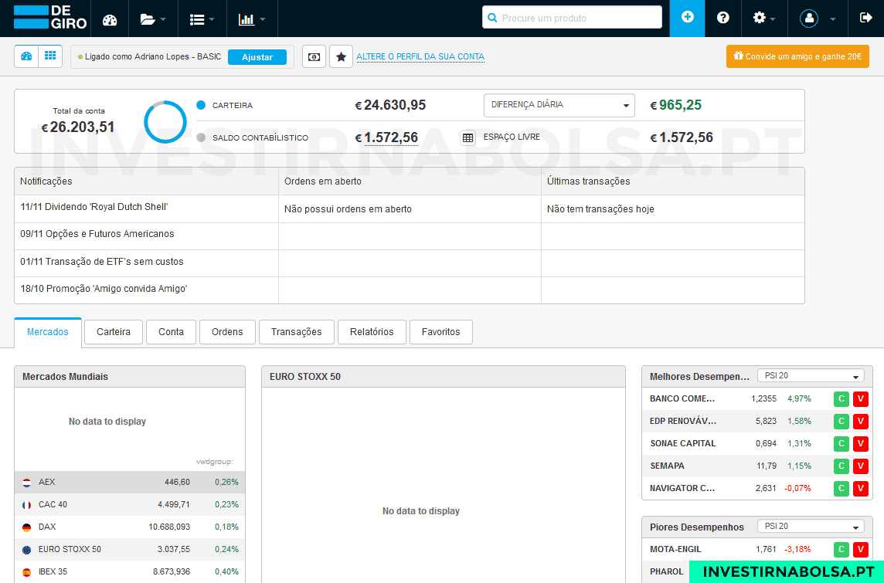
Task: Open the list menu dropdown in navbar
Action: (x=202, y=19)
